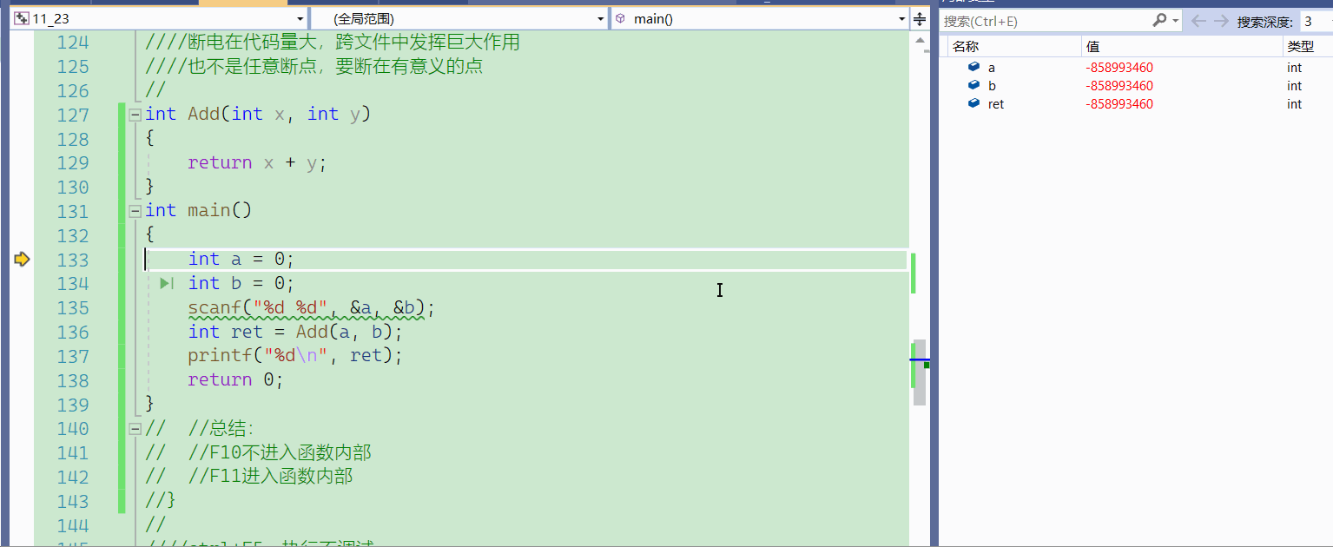
Task: Click the line 125 comment about 任意断点
Action: click(314, 66)
